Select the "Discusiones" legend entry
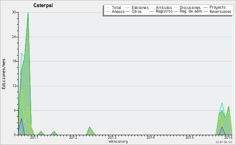The height and width of the screenshot is (145, 236). [190, 7]
